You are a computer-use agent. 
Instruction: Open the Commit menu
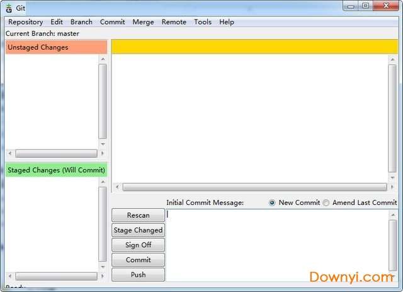112,22
